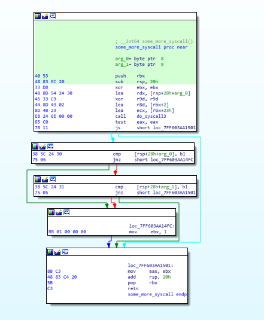The image size is (264, 320).
Task: Click the pencil icon on the cmp arg_1 block
Action: point(45,179)
